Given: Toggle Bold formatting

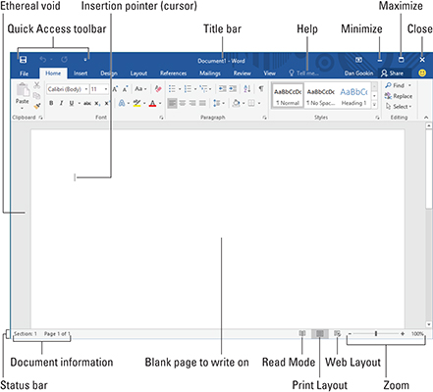Looking at the screenshot, I should pos(51,103).
